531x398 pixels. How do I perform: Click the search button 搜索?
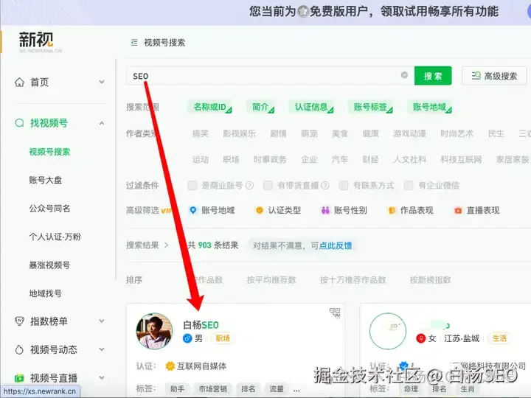(433, 76)
